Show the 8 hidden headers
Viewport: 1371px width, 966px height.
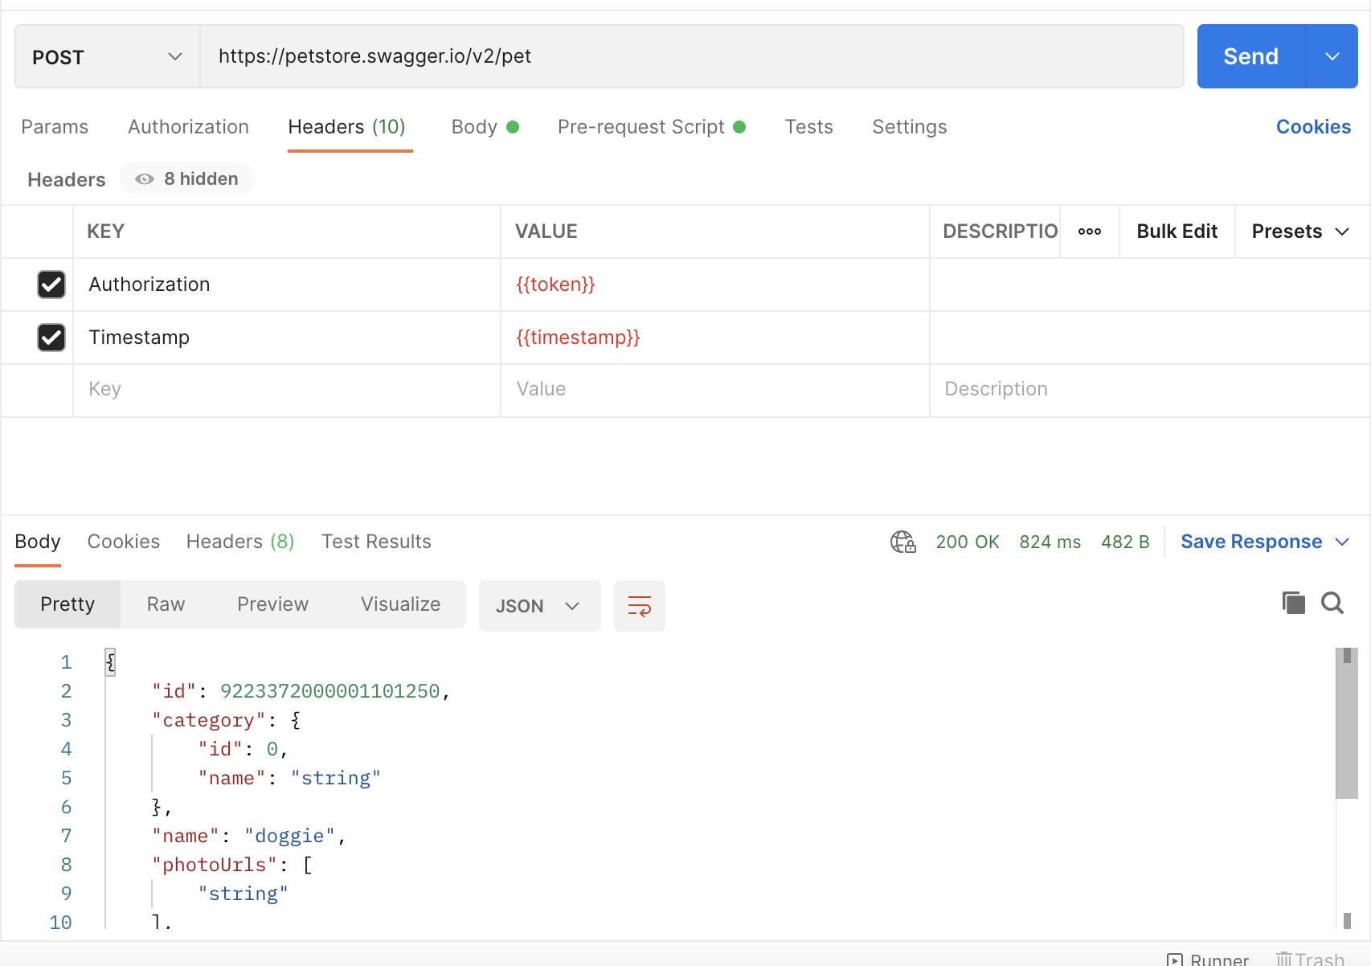click(187, 178)
